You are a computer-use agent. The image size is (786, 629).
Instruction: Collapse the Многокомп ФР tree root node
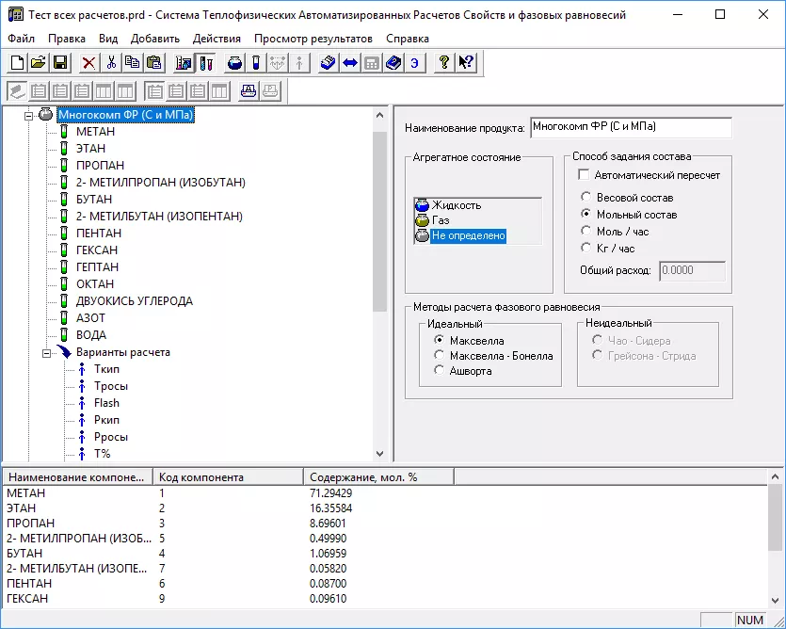pos(28,115)
